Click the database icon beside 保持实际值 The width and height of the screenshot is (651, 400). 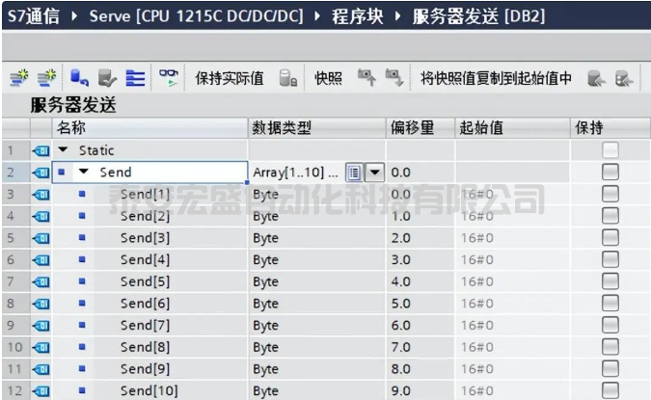click(287, 79)
